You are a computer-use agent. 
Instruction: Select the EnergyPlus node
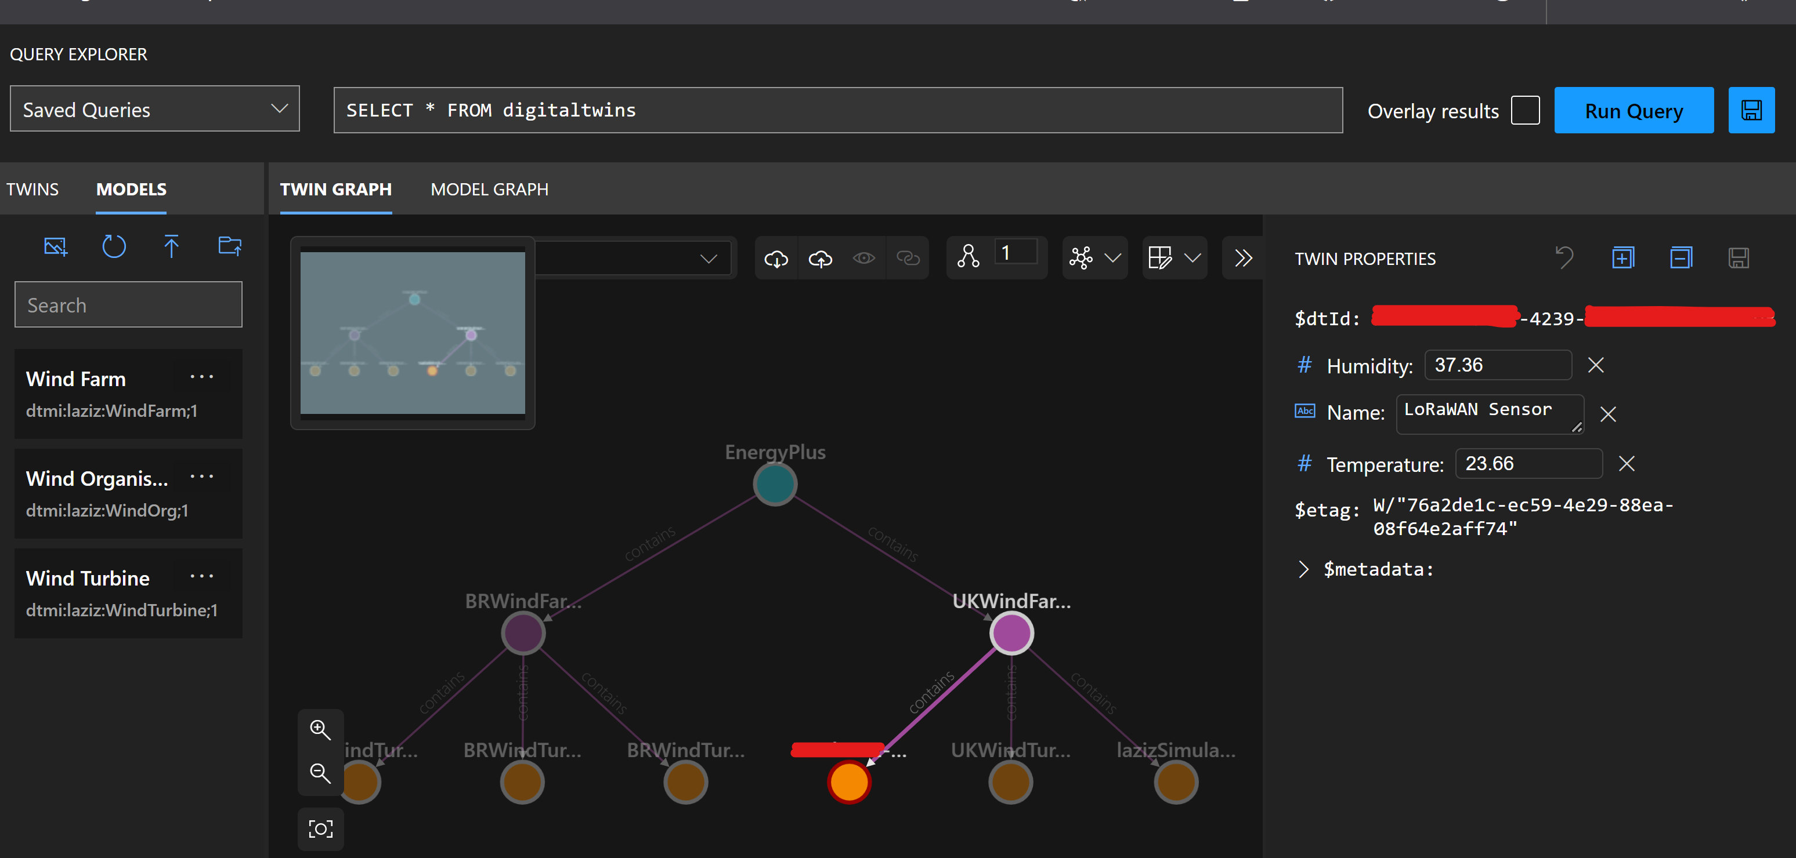pyautogui.click(x=773, y=482)
